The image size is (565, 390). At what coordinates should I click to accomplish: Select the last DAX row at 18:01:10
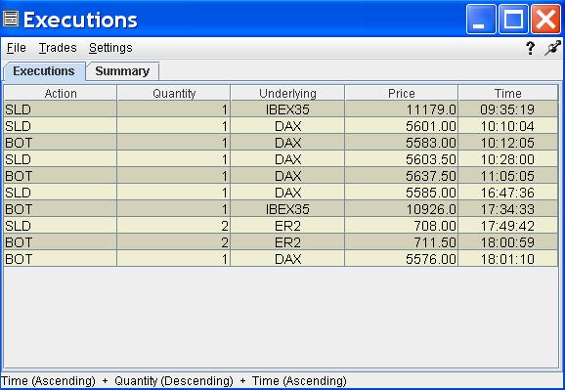pos(281,259)
